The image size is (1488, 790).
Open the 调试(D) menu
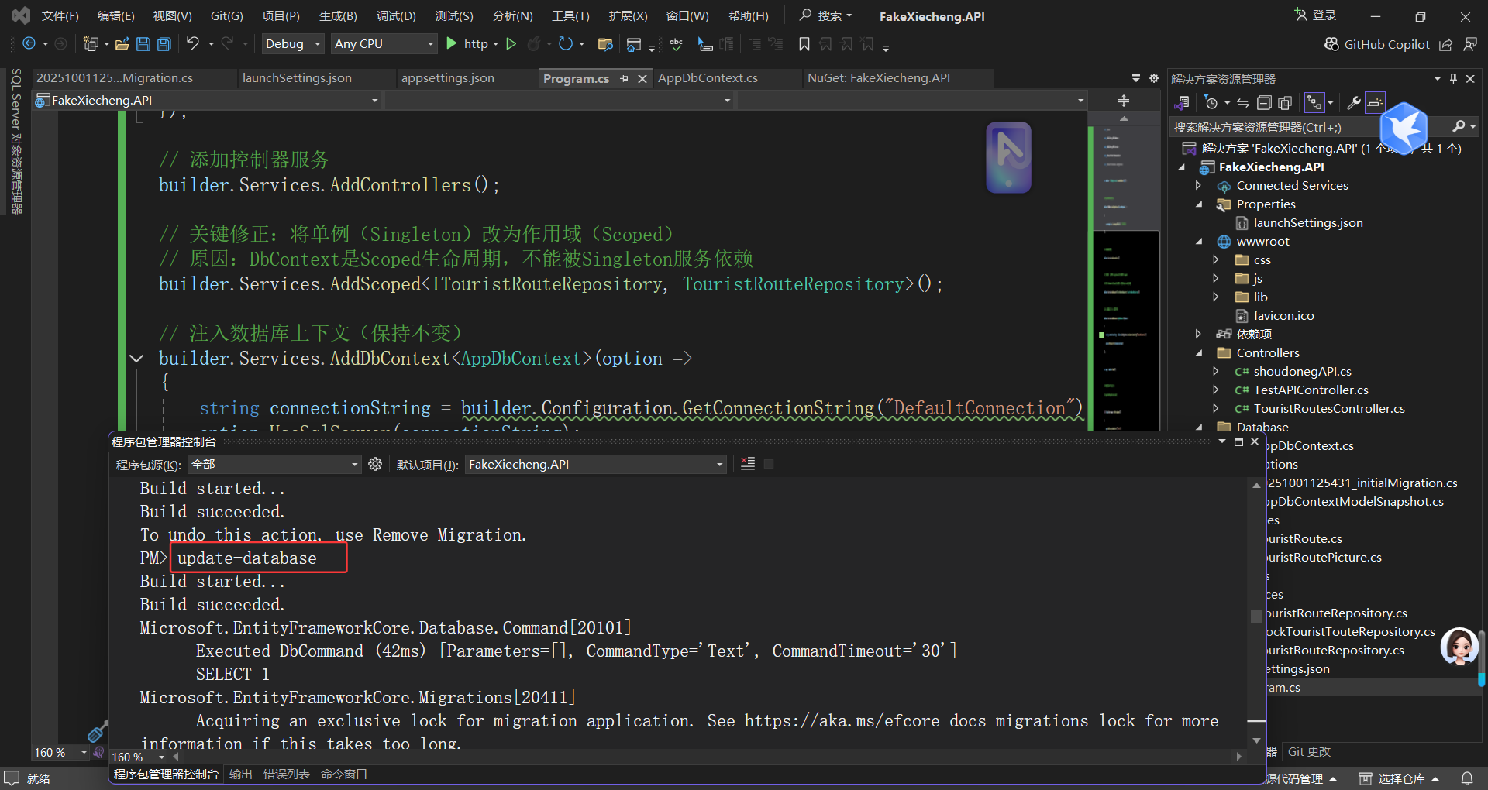pyautogui.click(x=396, y=15)
